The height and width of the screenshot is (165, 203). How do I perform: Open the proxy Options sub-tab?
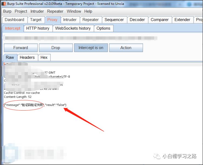pyautogui.click(x=103, y=28)
